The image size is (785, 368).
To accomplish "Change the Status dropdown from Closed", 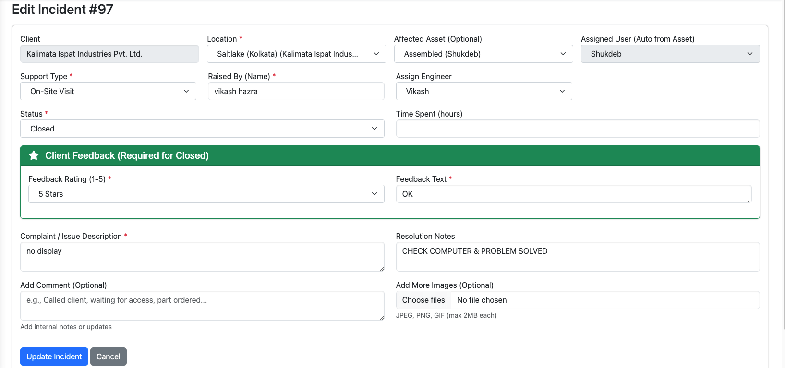I will [x=202, y=129].
